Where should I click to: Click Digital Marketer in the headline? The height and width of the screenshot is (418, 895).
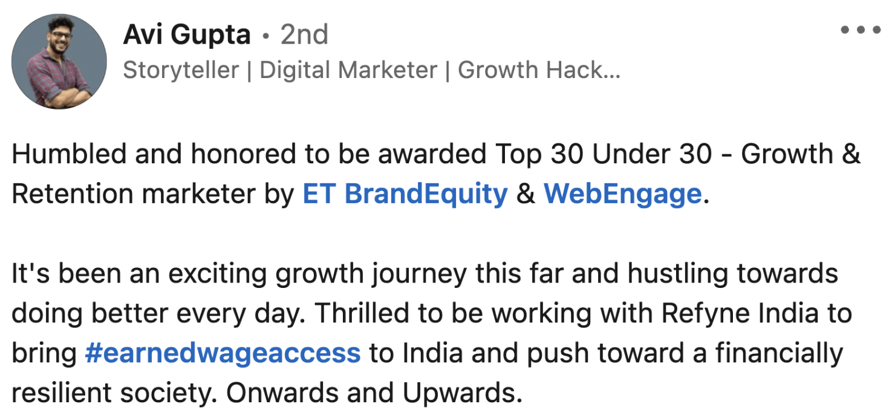point(348,71)
